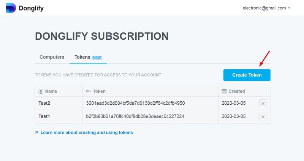Viewport: 304px width, 161px height.
Task: Open the electronic@gmail.com account dropdown
Action: 266,8
